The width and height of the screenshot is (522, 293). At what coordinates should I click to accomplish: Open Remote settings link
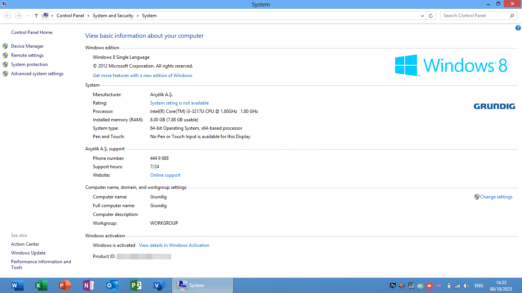27,55
